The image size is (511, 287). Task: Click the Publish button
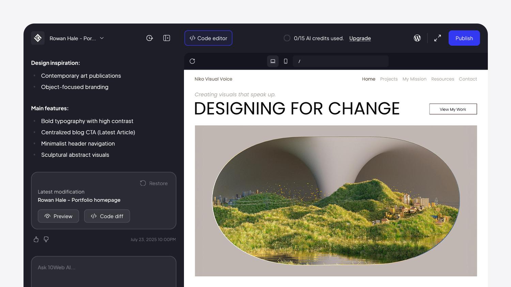point(464,38)
